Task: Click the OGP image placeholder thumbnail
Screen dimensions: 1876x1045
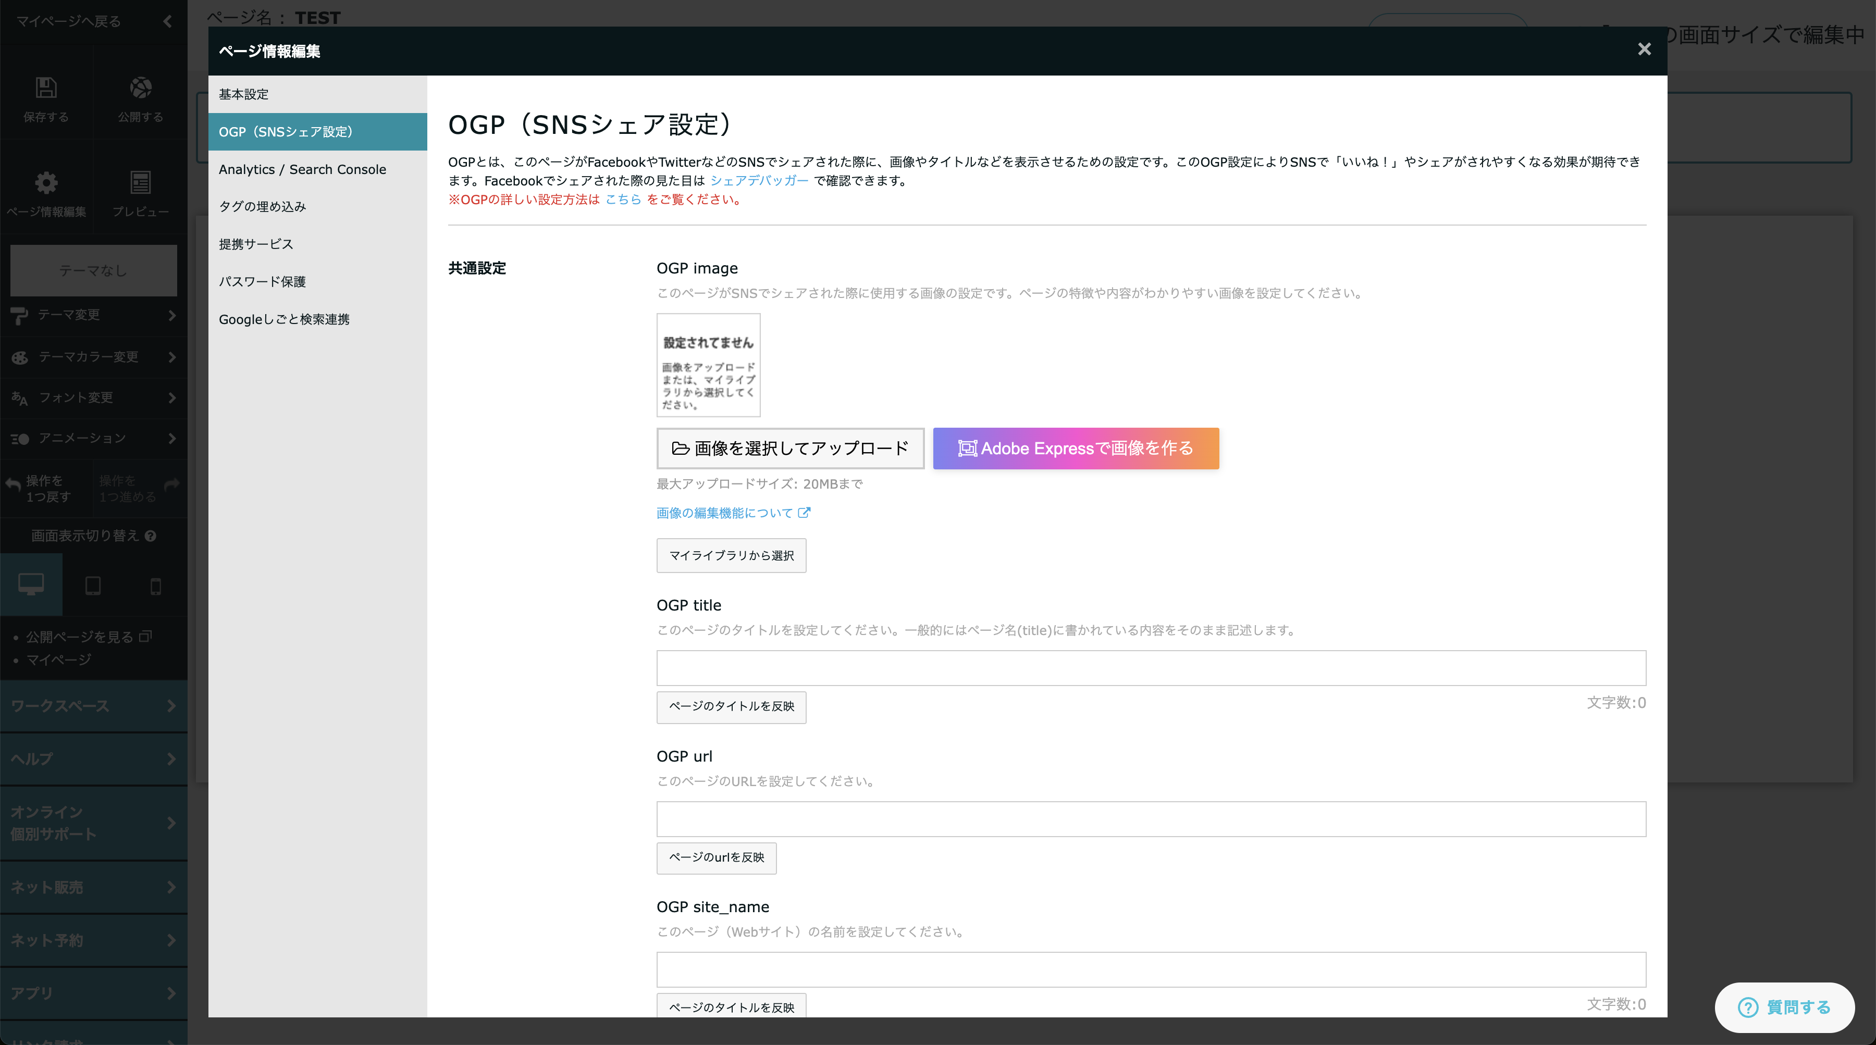Action: tap(709, 366)
